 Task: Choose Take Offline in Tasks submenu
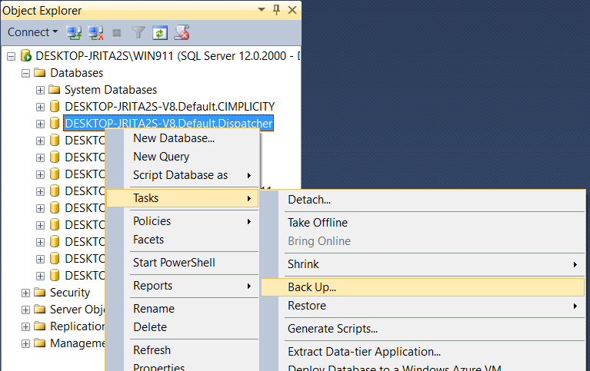[x=423, y=223]
